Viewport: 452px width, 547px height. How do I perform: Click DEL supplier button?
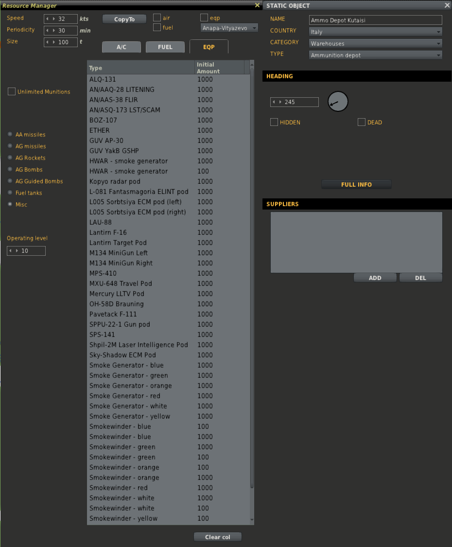tap(420, 278)
